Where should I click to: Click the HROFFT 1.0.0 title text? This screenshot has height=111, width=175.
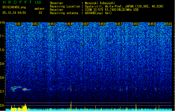point(22,2)
